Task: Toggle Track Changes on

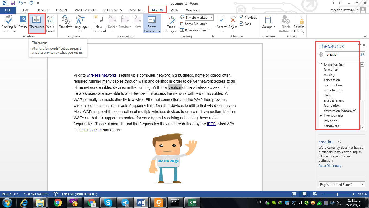Action: (171, 21)
